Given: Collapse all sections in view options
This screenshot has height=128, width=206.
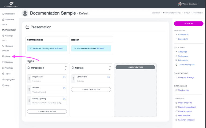Looking at the screenshot, I should pyautogui.click(x=183, y=35).
